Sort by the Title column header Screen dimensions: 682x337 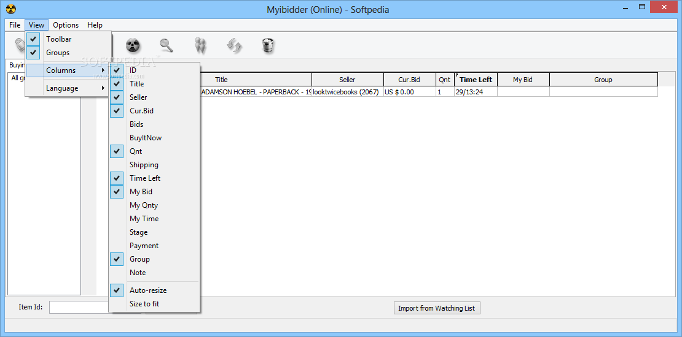coord(256,80)
